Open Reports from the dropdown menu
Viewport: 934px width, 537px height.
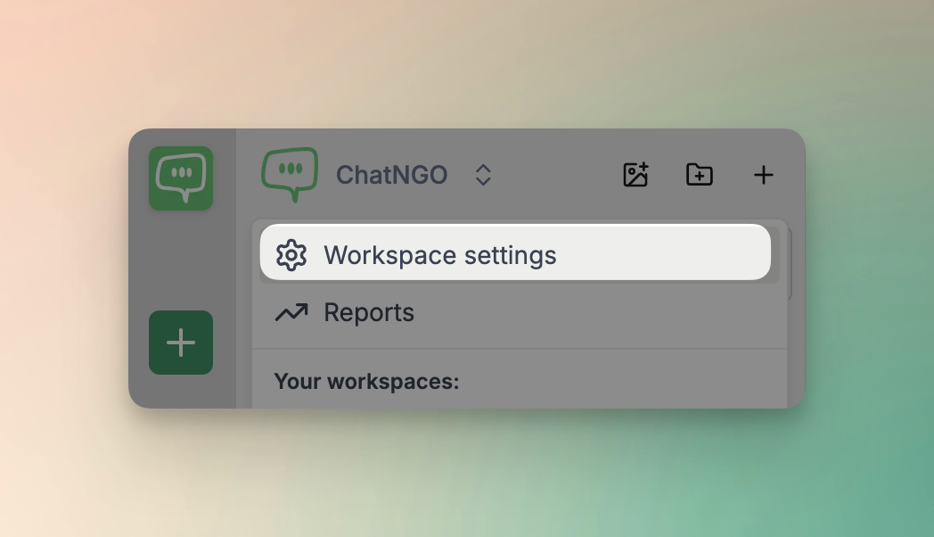click(369, 312)
